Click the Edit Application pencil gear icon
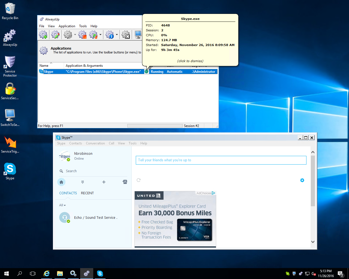Image resolution: width=349 pixels, height=279 pixels. pos(55,35)
